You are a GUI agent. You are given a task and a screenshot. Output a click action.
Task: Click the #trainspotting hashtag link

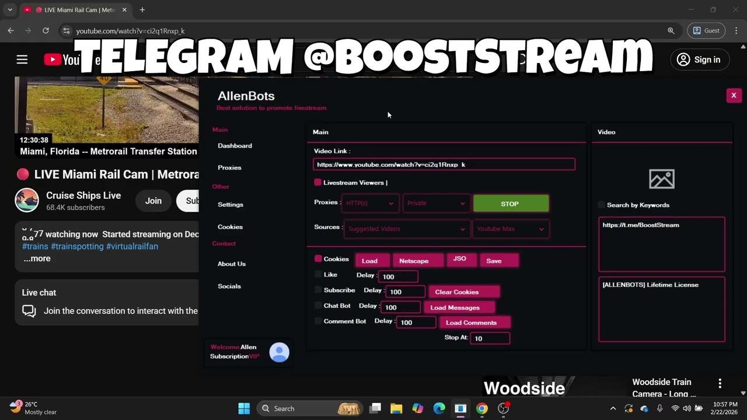click(x=77, y=246)
